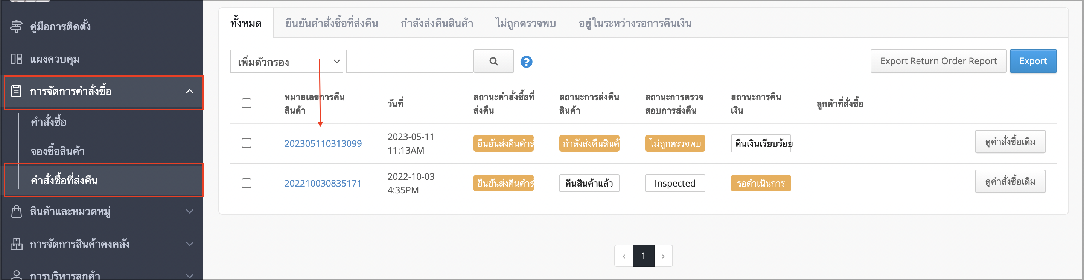Open return order link 202305110313099
The image size is (1084, 280).
click(x=323, y=144)
